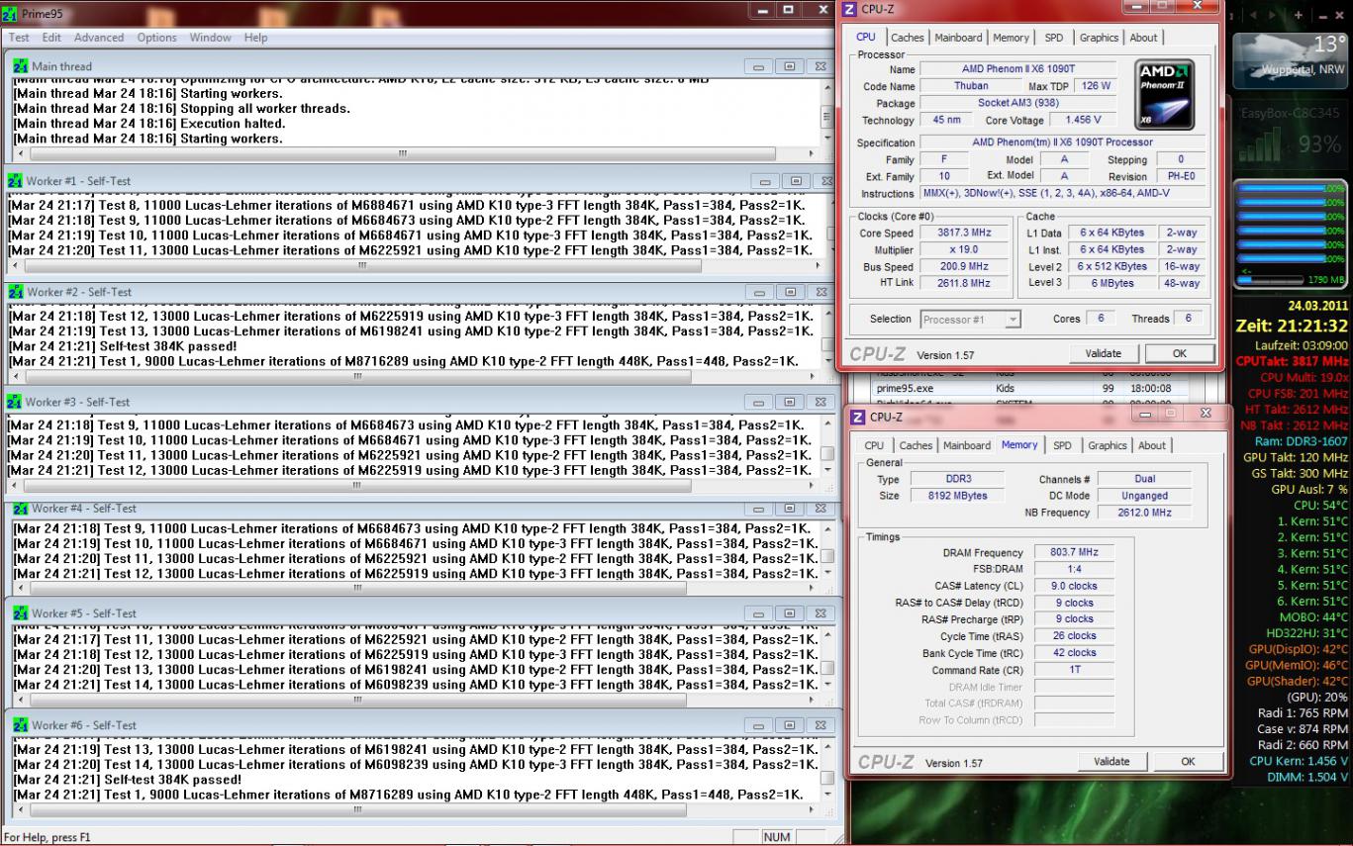1353x846 pixels.
Task: Click the Worker #2 window icon
Action: click(x=15, y=292)
